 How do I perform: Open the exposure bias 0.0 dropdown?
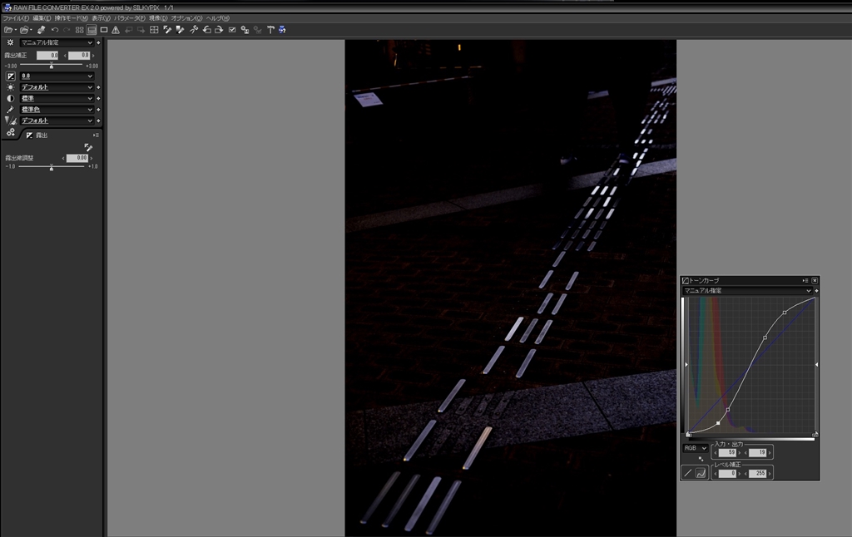point(57,76)
